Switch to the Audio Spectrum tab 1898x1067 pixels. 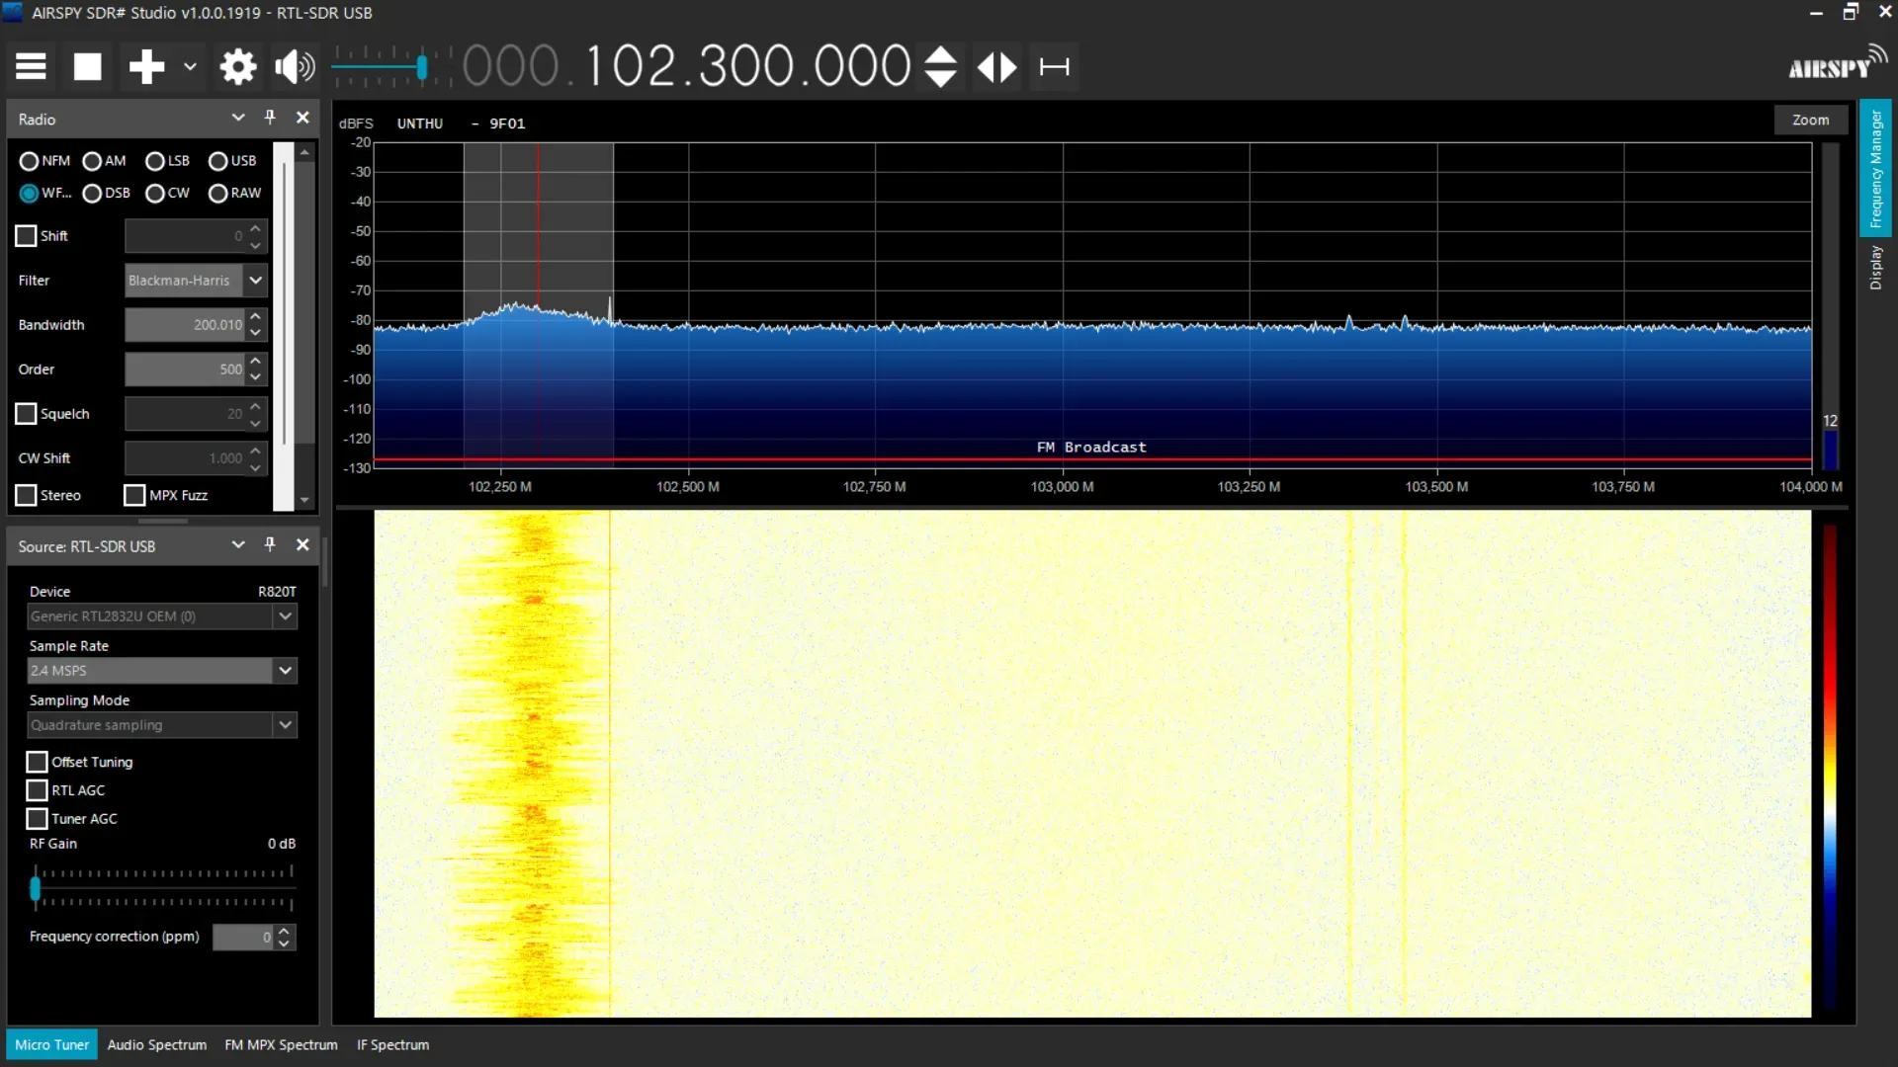coord(156,1044)
